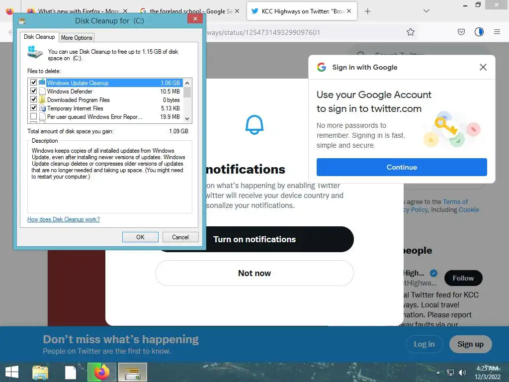Uncheck the Windows Defender checkbox
This screenshot has width=509, height=382.
(x=33, y=91)
